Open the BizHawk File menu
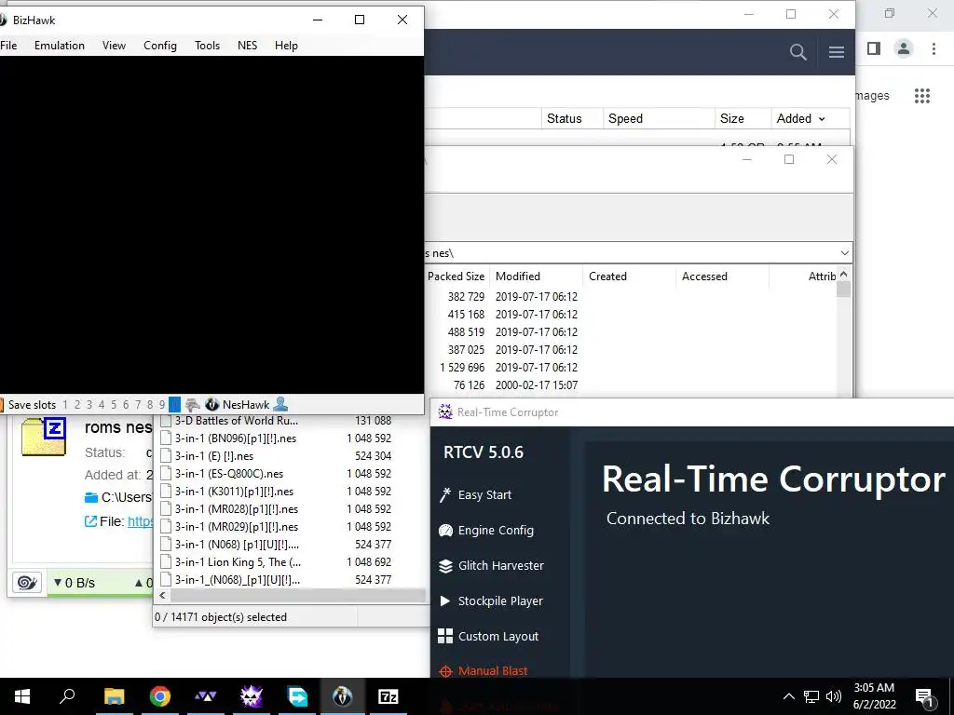Image resolution: width=954 pixels, height=715 pixels. (x=8, y=46)
